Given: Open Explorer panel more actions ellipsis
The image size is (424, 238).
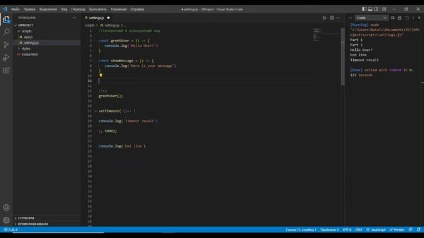Looking at the screenshot, I should [x=74, y=18].
